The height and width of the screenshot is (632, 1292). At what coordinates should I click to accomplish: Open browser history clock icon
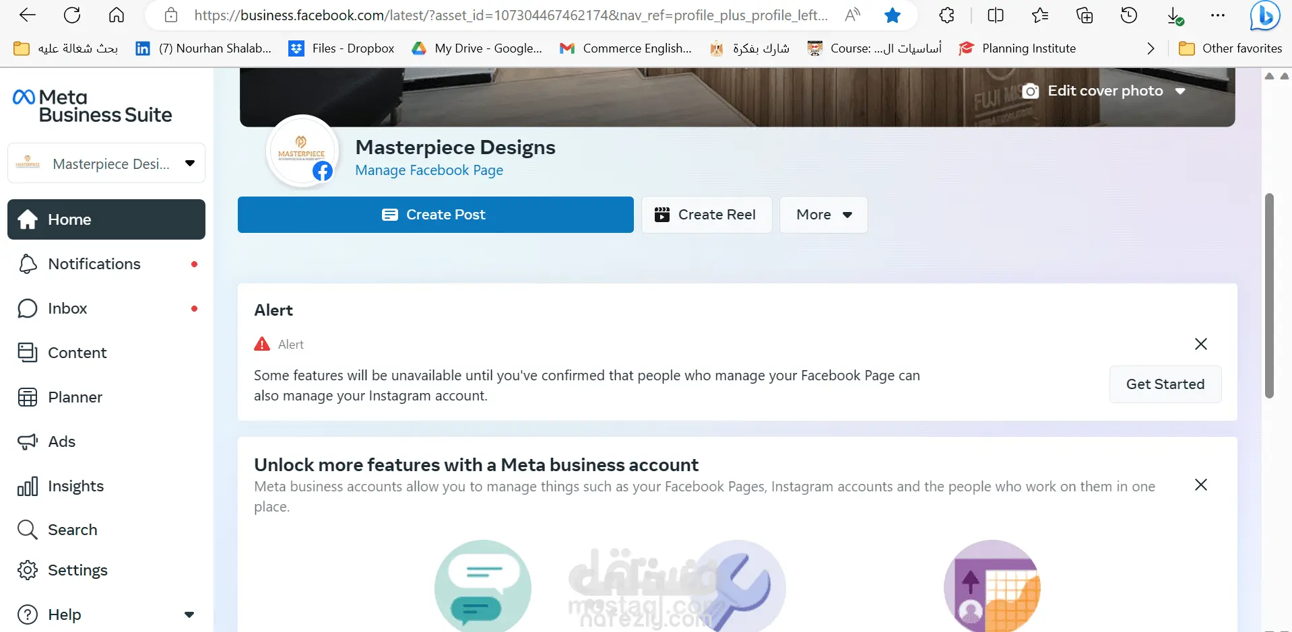coord(1129,15)
